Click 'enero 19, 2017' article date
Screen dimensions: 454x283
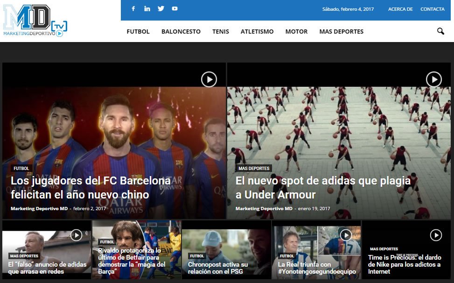coord(314,209)
